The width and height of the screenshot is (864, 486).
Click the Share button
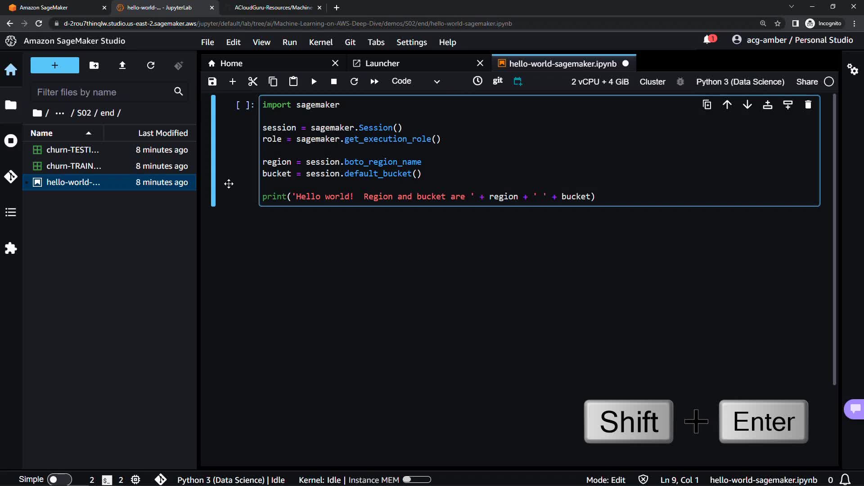click(806, 82)
